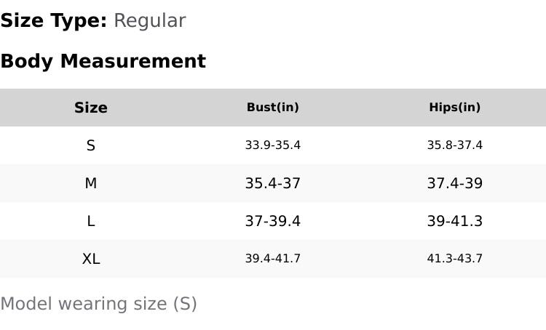Click hips value 35.8-37.4
The width and height of the screenshot is (546, 330).
(x=455, y=145)
